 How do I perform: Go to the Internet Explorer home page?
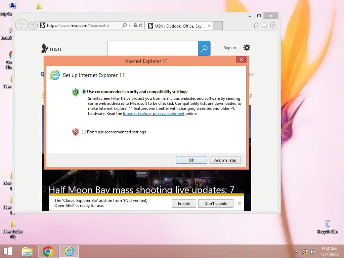[x=256, y=25]
